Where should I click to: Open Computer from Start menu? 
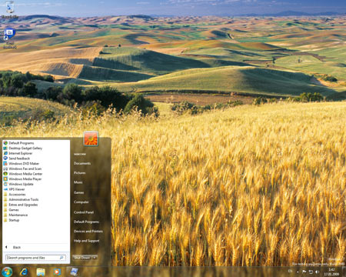pos(82,202)
